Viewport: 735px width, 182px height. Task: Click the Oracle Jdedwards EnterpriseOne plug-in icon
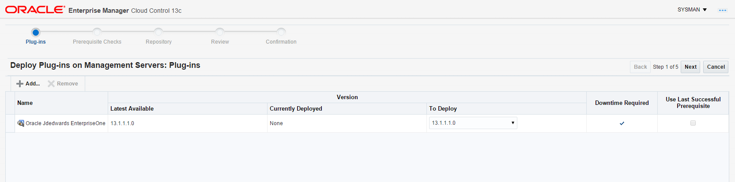click(x=21, y=123)
